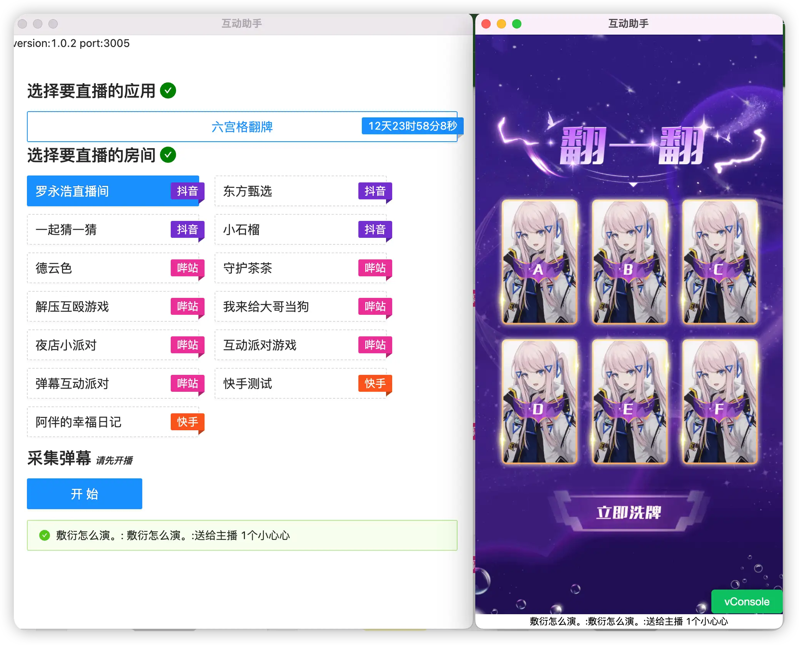This screenshot has width=799, height=645.
Task: Choose the 一起猜一猜 room
Action: pyautogui.click(x=113, y=229)
